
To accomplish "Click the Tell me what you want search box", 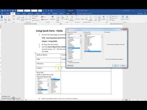I will point(85,13).
